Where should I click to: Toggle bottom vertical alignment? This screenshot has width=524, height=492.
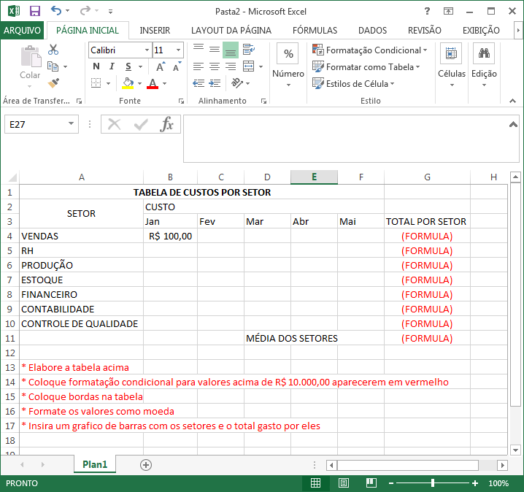pos(231,50)
